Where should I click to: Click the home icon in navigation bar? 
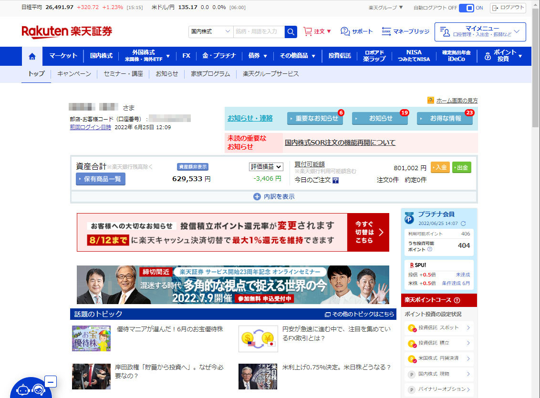32,56
